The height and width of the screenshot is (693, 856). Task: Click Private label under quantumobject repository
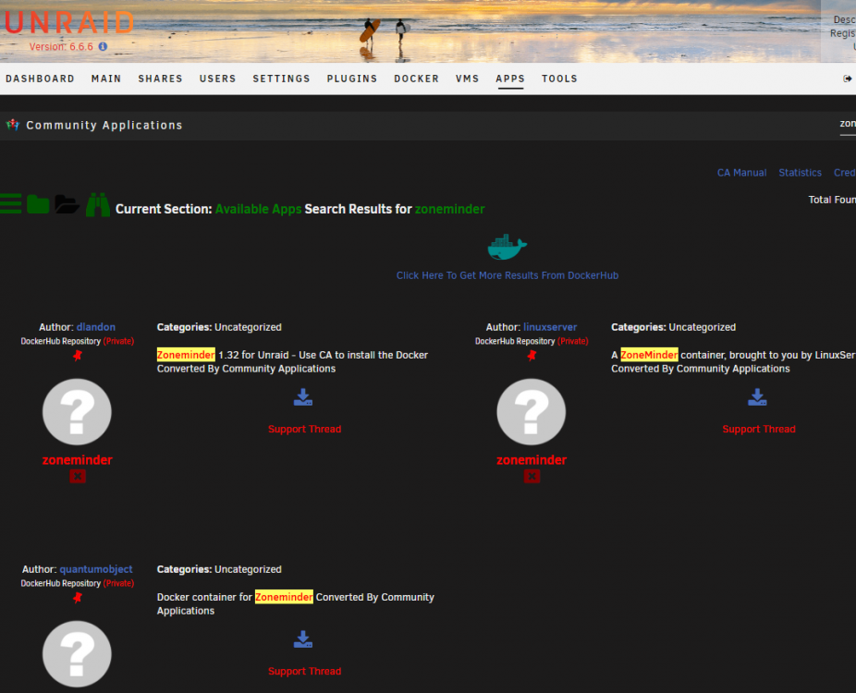tap(119, 583)
